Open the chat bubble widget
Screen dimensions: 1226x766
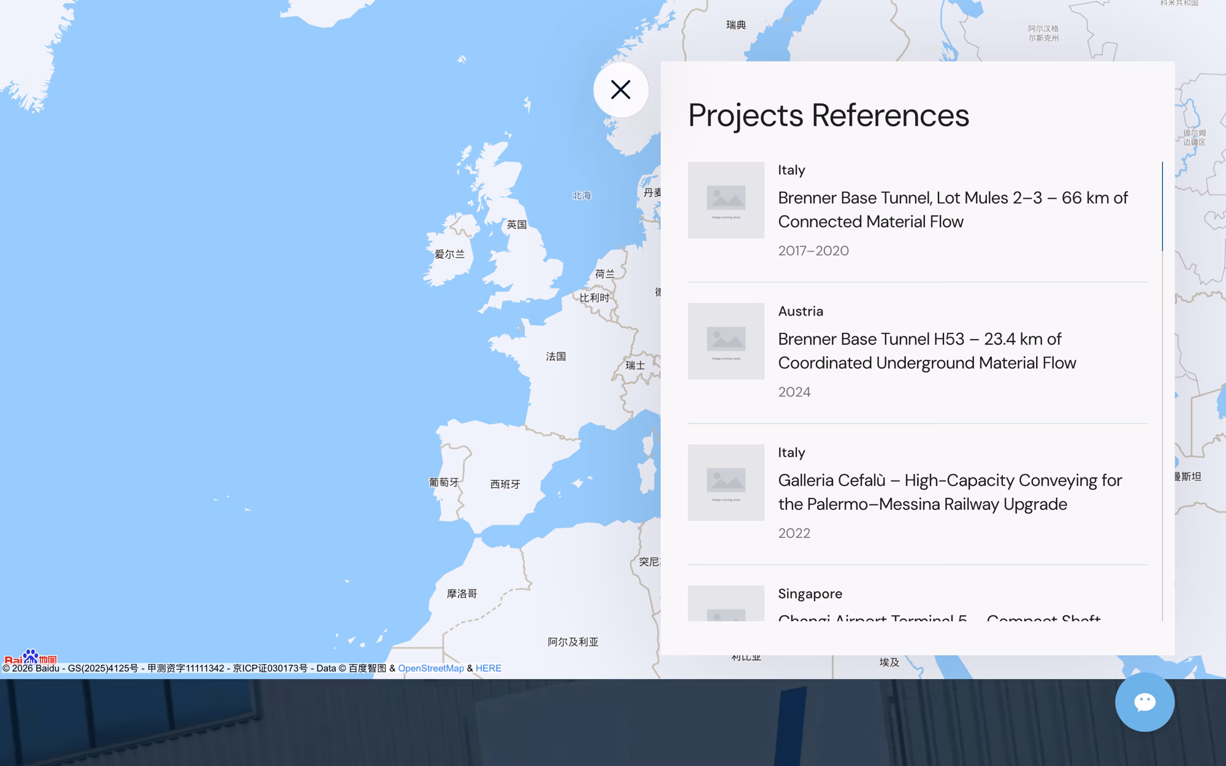pos(1144,702)
